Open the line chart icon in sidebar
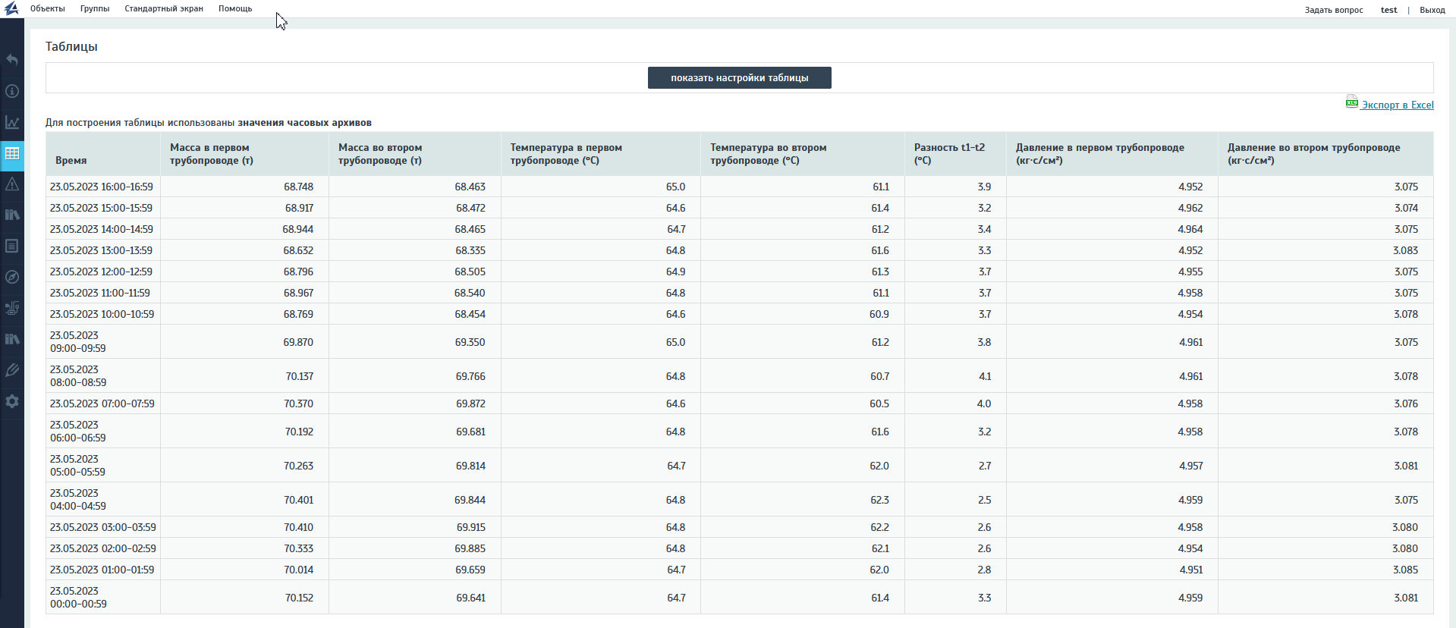This screenshot has height=628, width=1456. coord(12,122)
